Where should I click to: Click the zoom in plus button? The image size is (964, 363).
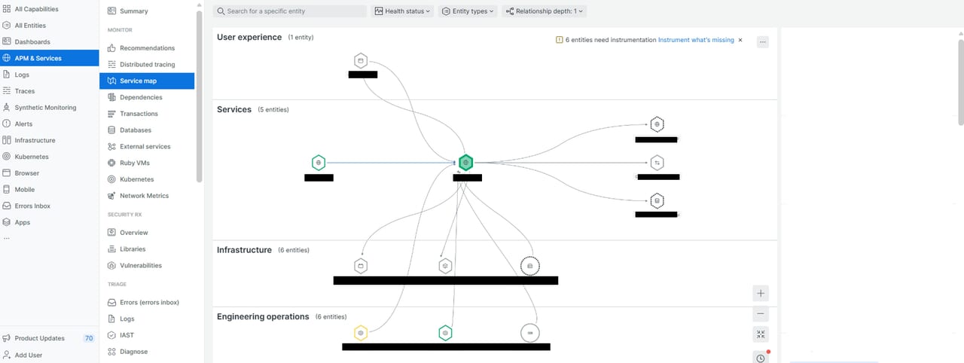[x=761, y=293]
